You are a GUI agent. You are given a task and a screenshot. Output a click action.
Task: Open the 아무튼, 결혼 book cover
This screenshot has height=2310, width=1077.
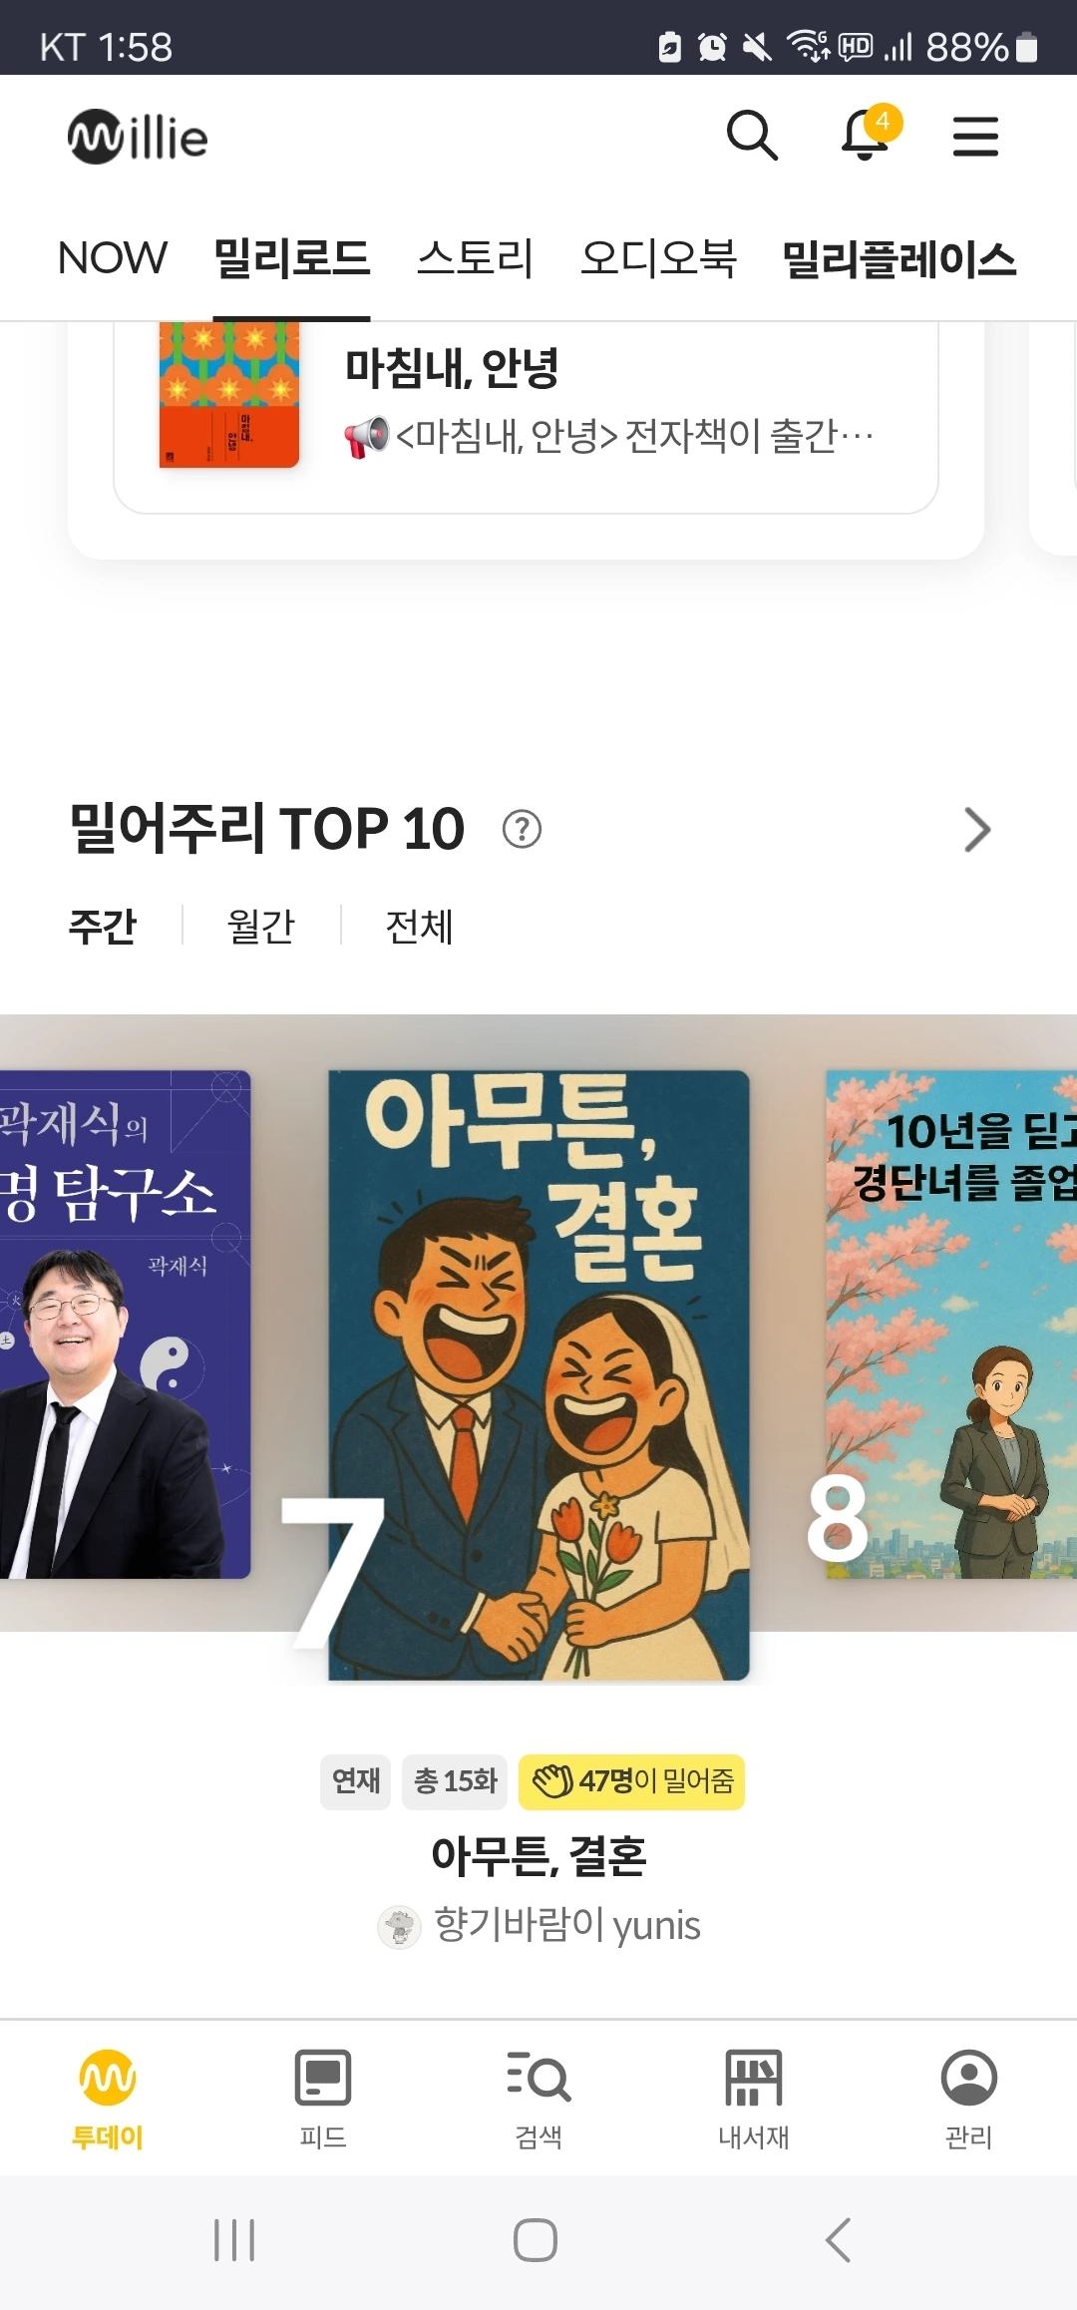point(538,1374)
